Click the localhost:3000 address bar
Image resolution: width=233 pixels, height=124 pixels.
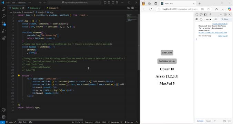(180, 9)
